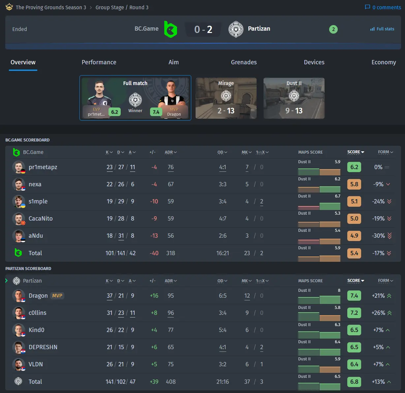Click the MVP badge next to Dragon
The image size is (405, 393).
57,296
